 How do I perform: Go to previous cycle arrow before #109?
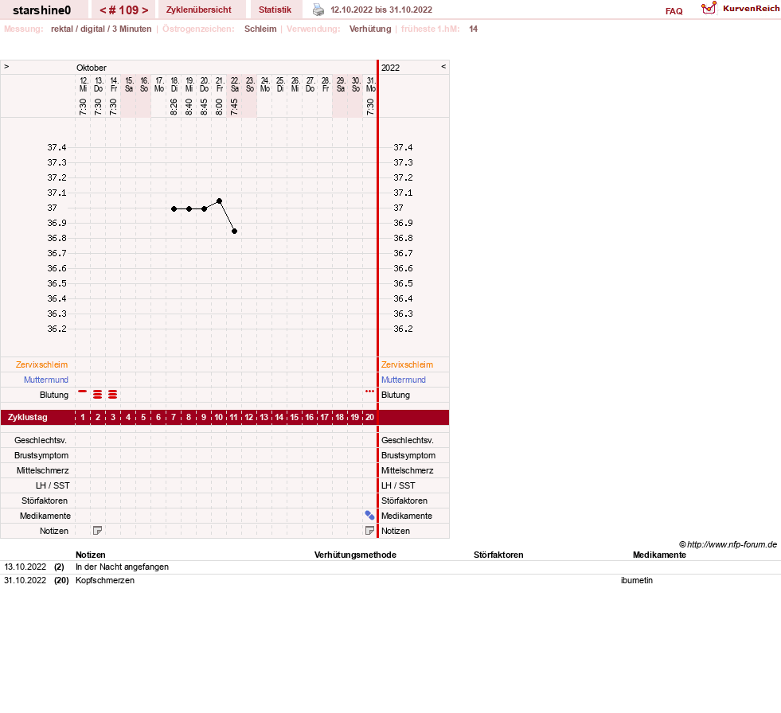tap(103, 10)
